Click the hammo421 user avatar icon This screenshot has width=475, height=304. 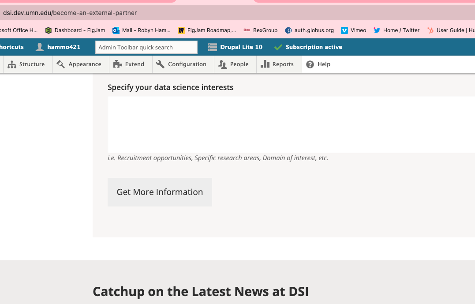40,47
